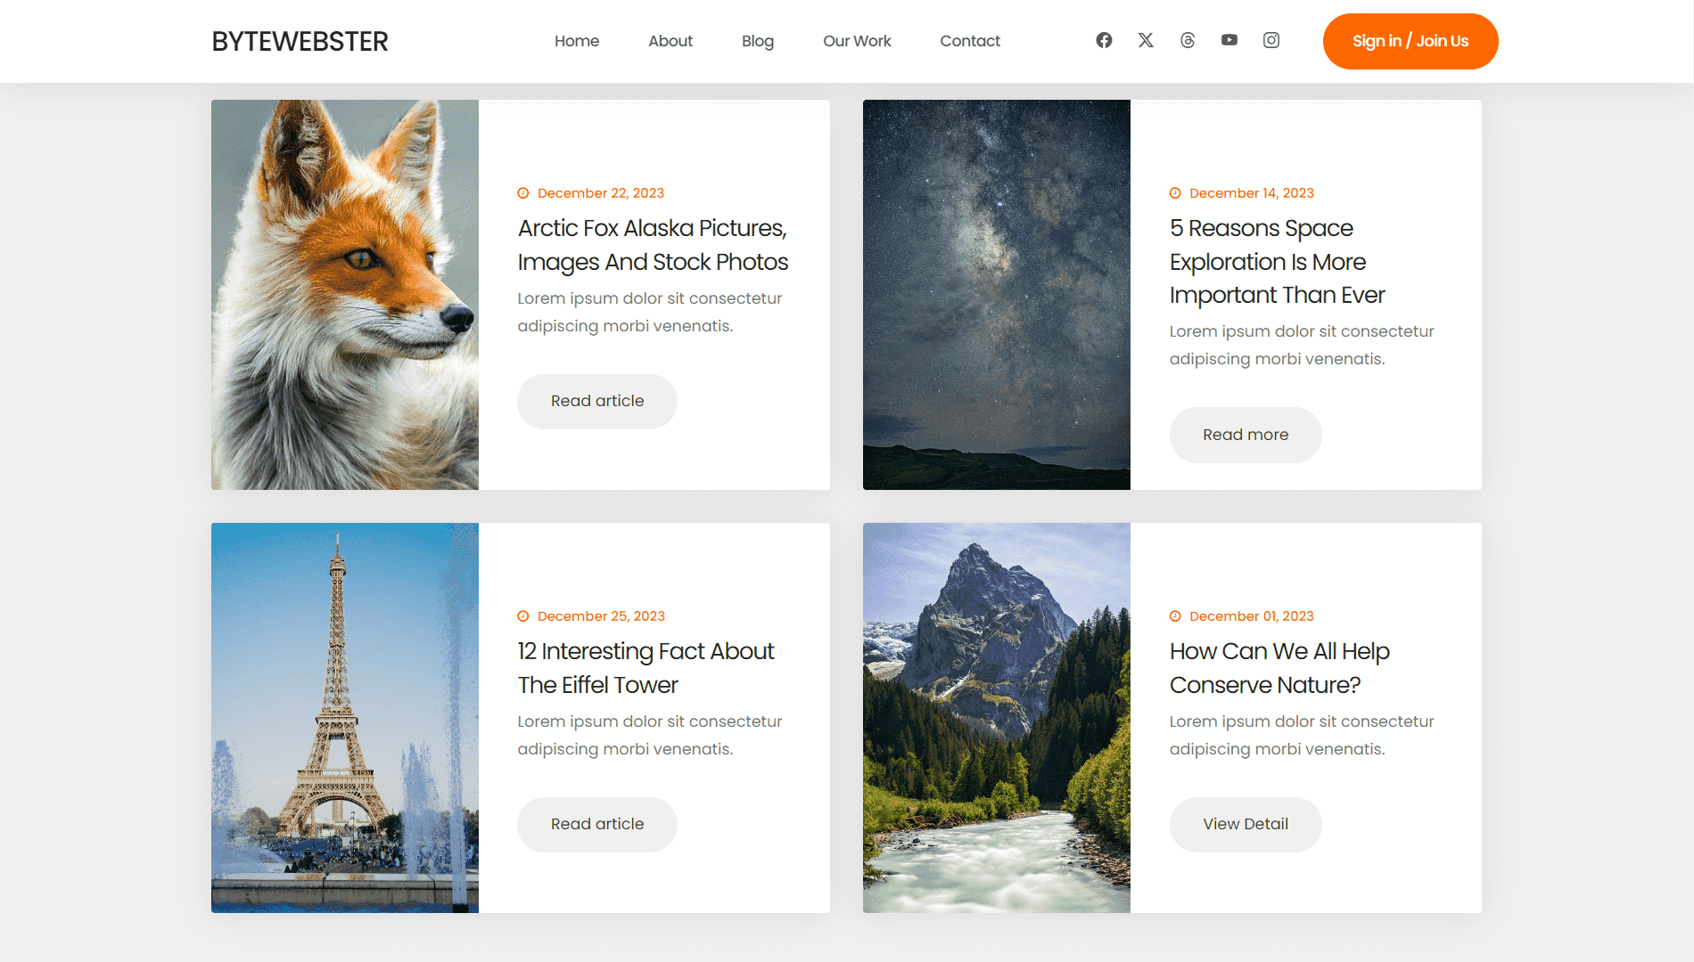This screenshot has width=1694, height=962.
Task: Click the fox photo thumbnail
Action: click(345, 295)
